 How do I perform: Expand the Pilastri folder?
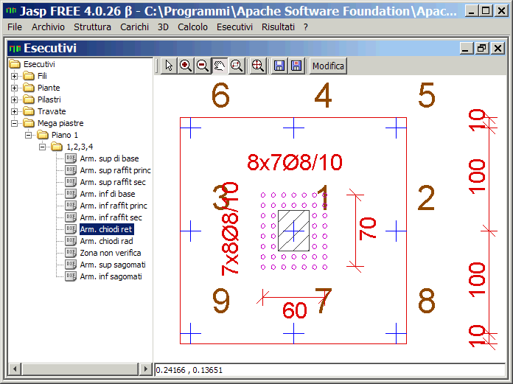[x=14, y=100]
